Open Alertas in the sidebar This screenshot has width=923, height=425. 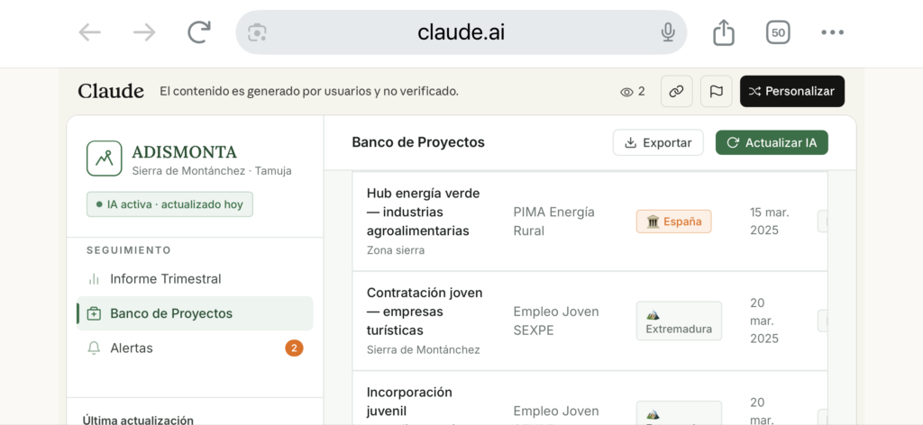point(132,348)
